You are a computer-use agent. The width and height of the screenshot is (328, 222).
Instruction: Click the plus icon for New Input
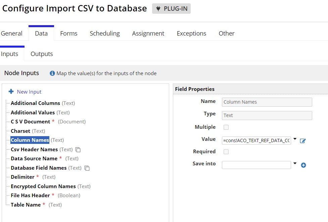coord(11,92)
